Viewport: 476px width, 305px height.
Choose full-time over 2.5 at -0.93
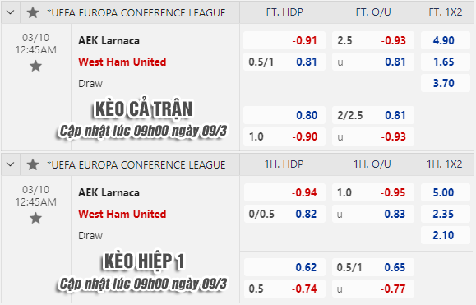(x=373, y=40)
